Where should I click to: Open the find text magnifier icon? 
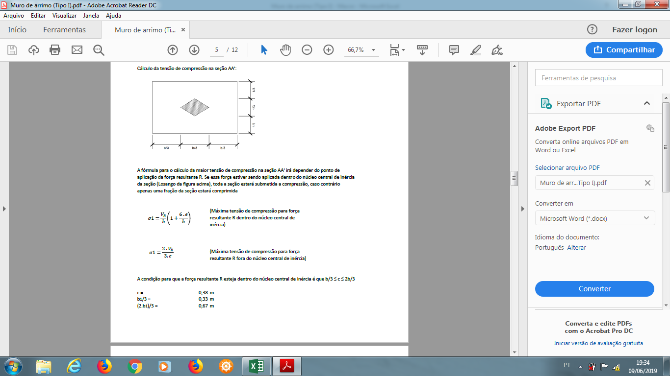pos(99,50)
